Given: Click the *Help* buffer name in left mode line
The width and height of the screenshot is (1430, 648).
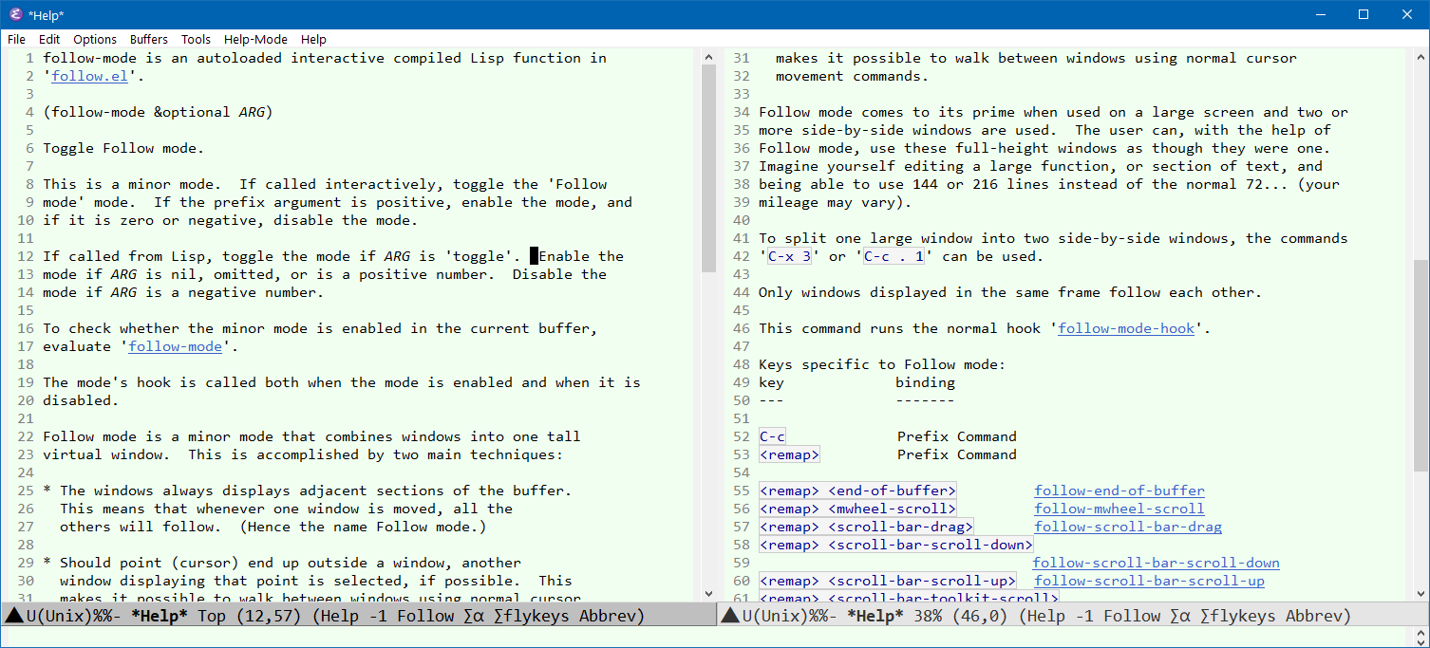Looking at the screenshot, I should pos(160,616).
